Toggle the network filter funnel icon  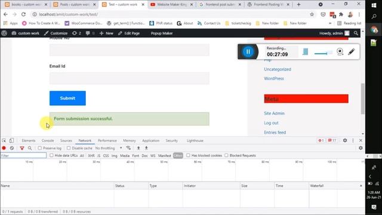(22, 148)
